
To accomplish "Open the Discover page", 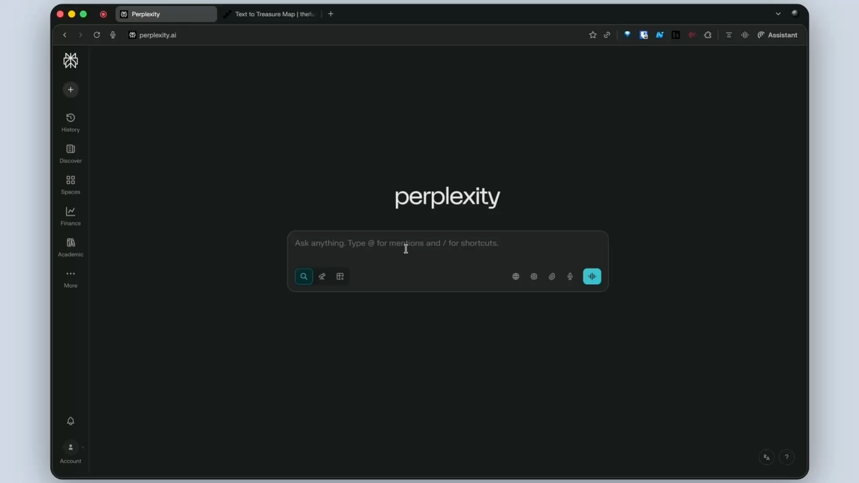I will click(x=70, y=154).
